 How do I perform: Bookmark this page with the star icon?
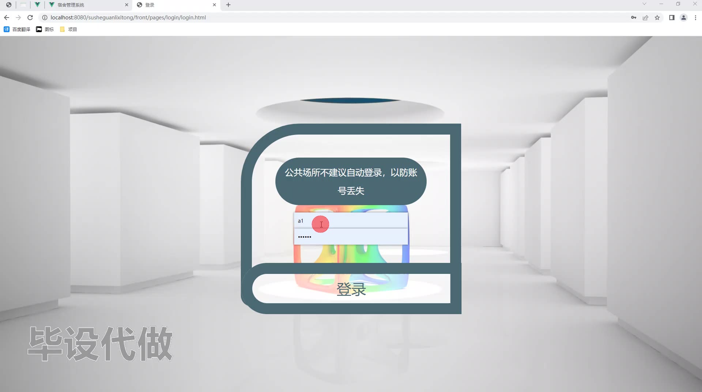pyautogui.click(x=657, y=18)
